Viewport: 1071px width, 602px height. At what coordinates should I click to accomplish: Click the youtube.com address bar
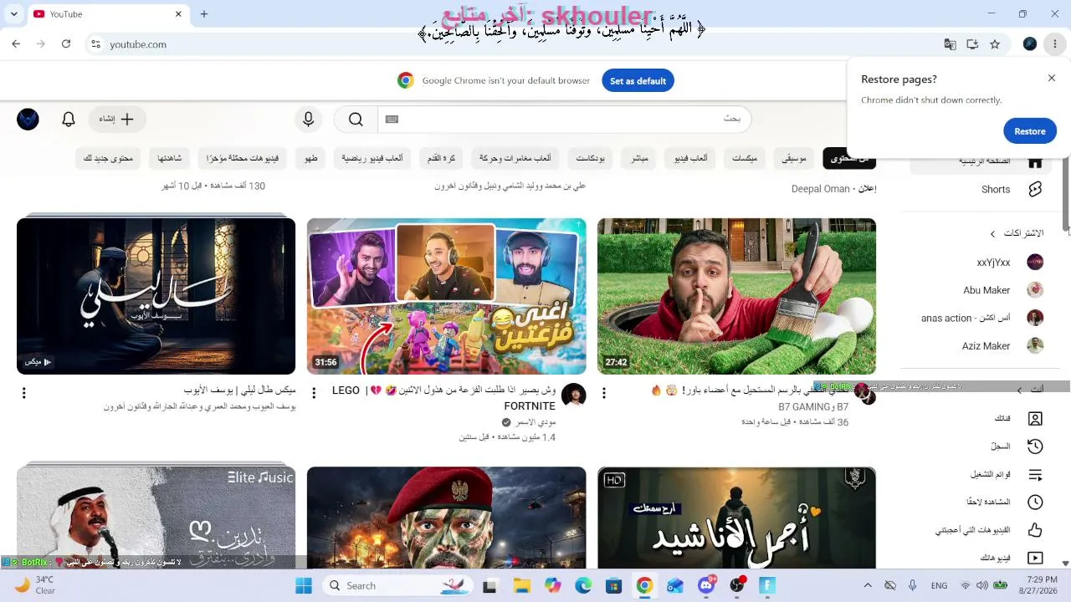click(x=519, y=44)
